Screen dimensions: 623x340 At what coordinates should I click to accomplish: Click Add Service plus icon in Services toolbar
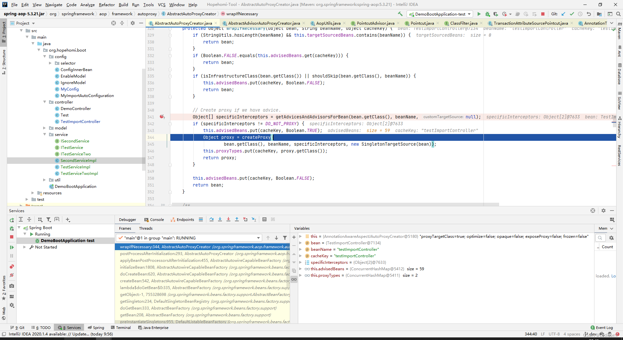pyautogui.click(x=68, y=220)
